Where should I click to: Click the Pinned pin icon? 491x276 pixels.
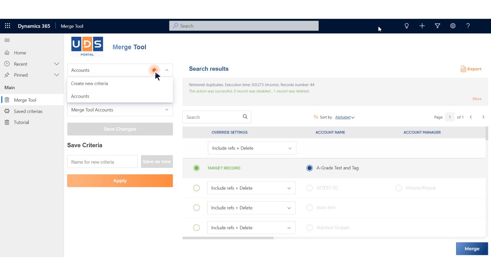[x=7, y=75]
